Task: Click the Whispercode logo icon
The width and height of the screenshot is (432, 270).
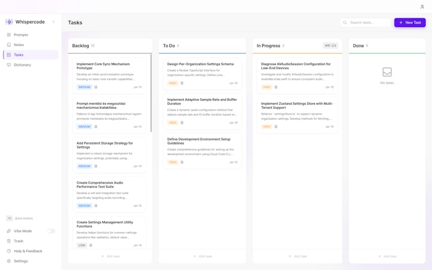Action: point(9,22)
